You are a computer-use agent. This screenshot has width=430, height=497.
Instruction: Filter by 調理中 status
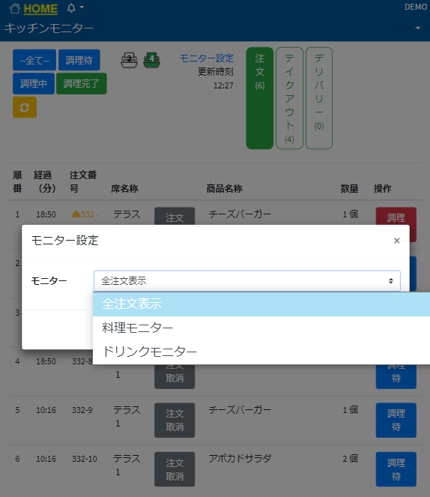(x=34, y=84)
